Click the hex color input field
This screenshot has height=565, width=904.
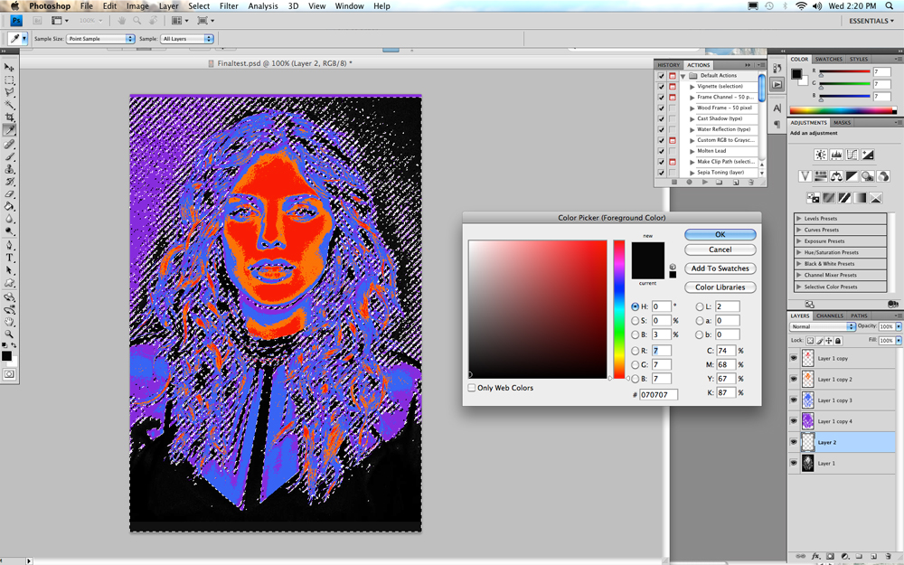coord(658,395)
